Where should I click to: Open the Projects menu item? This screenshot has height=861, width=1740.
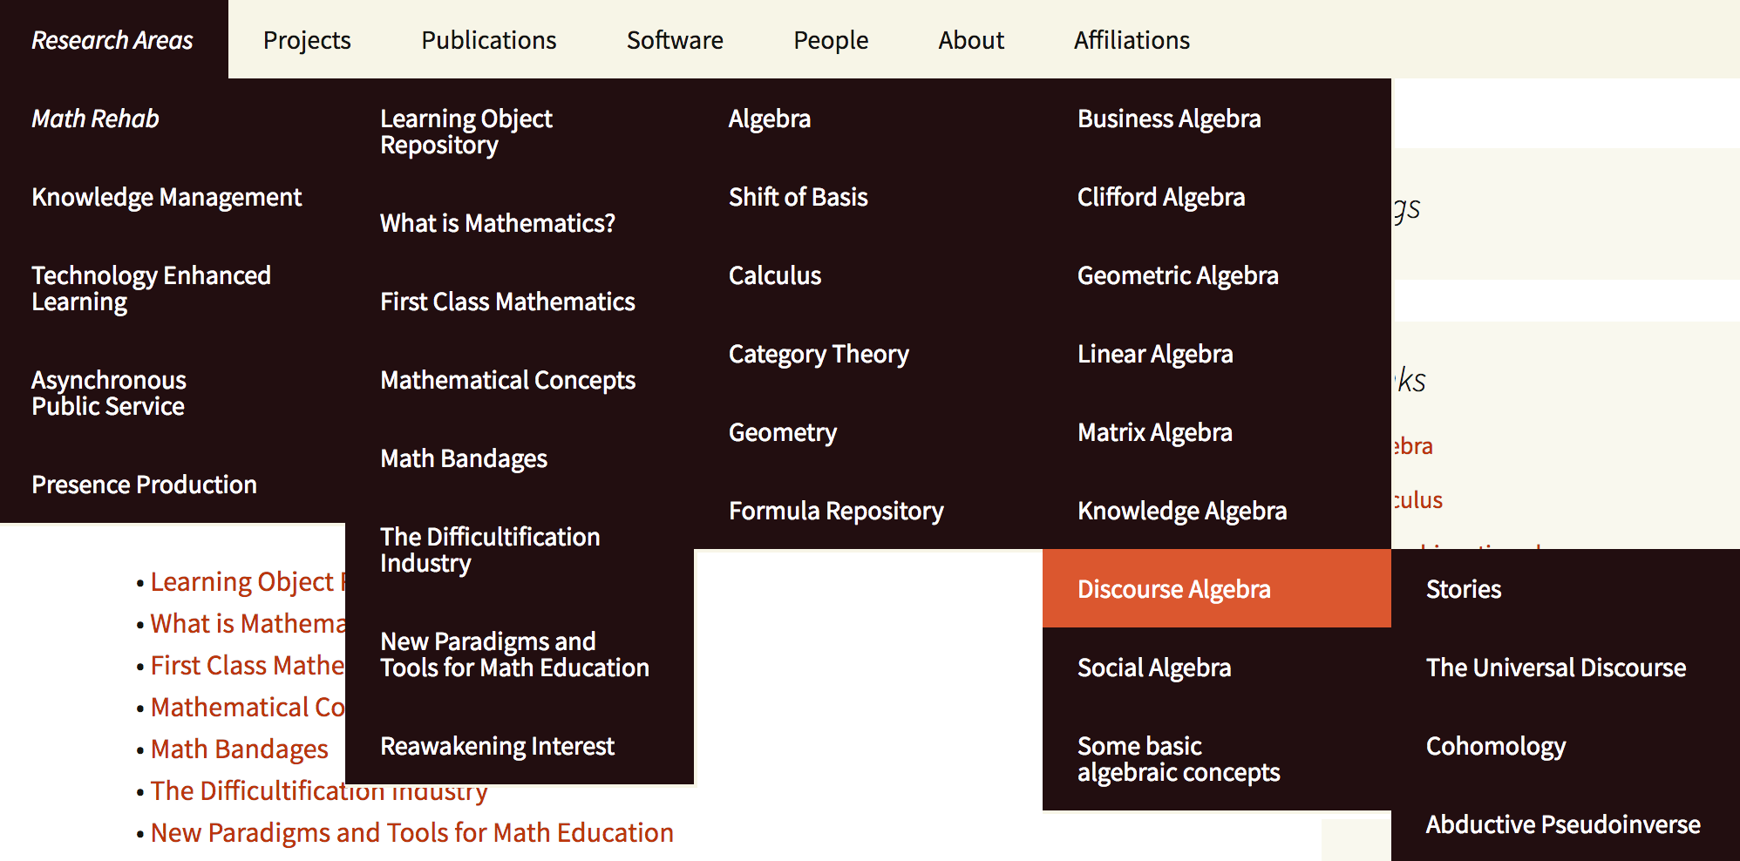tap(307, 40)
